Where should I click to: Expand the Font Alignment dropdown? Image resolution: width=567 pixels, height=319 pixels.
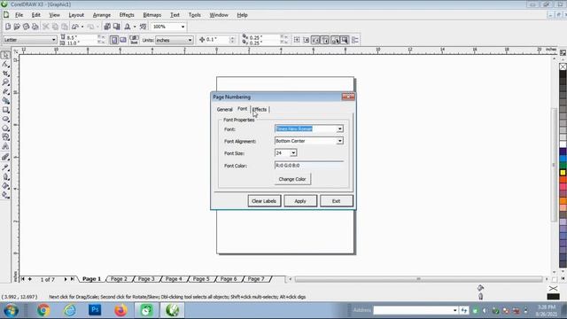[x=339, y=141]
